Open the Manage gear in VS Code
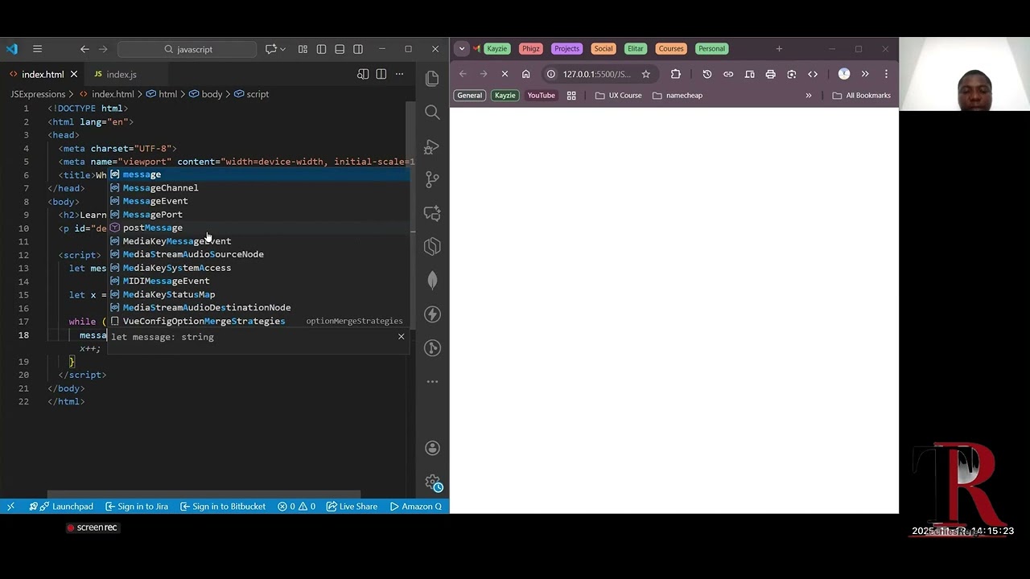The image size is (1030, 579). coord(432,482)
